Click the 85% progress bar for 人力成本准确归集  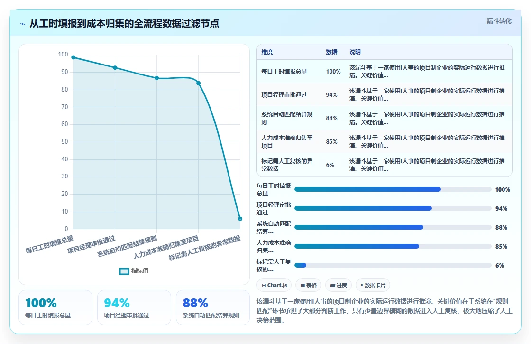coord(393,246)
